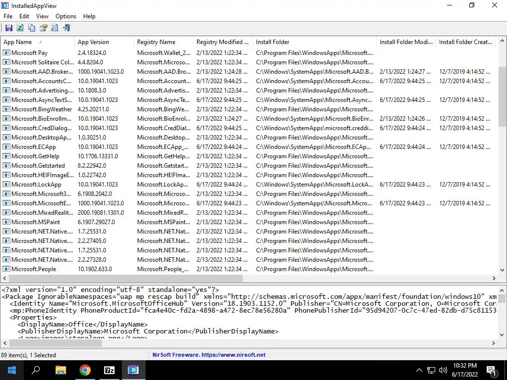This screenshot has width=507, height=380.
Task: Sort by Registry Name column header
Action: [x=163, y=42]
